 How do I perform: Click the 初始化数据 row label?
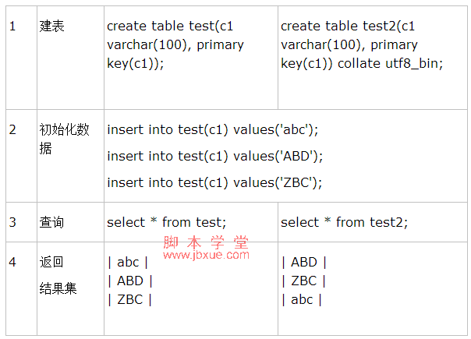tap(64, 139)
